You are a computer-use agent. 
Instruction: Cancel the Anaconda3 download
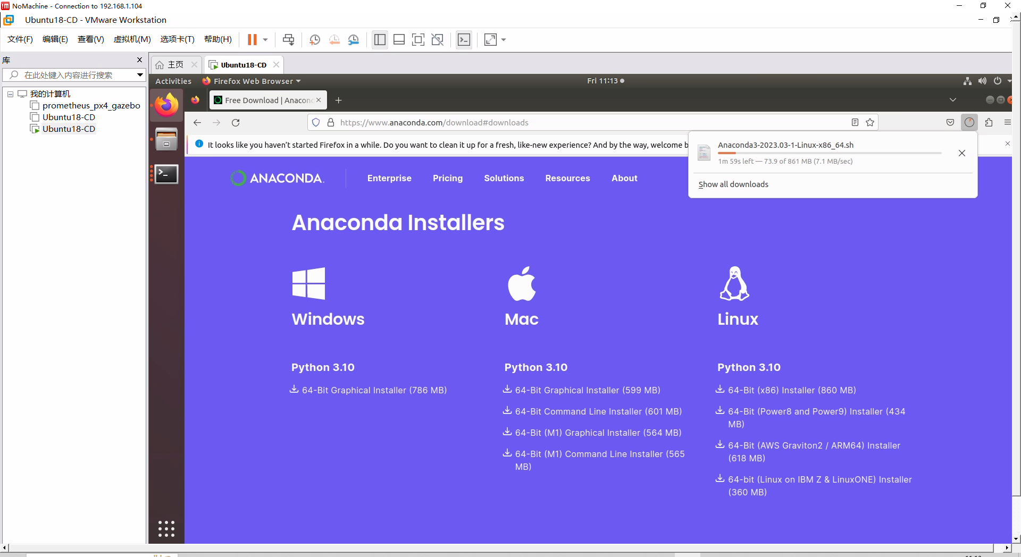pos(961,153)
